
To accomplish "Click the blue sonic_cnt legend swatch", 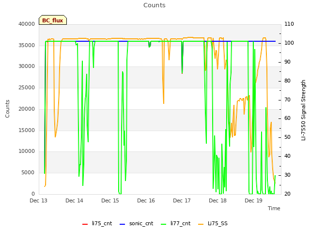I will (123, 224).
